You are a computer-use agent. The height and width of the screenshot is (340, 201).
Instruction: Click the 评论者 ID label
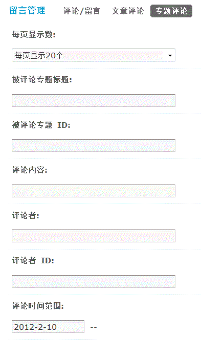click(33, 260)
